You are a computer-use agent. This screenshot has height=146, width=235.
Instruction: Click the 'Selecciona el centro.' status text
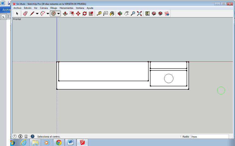(49, 137)
